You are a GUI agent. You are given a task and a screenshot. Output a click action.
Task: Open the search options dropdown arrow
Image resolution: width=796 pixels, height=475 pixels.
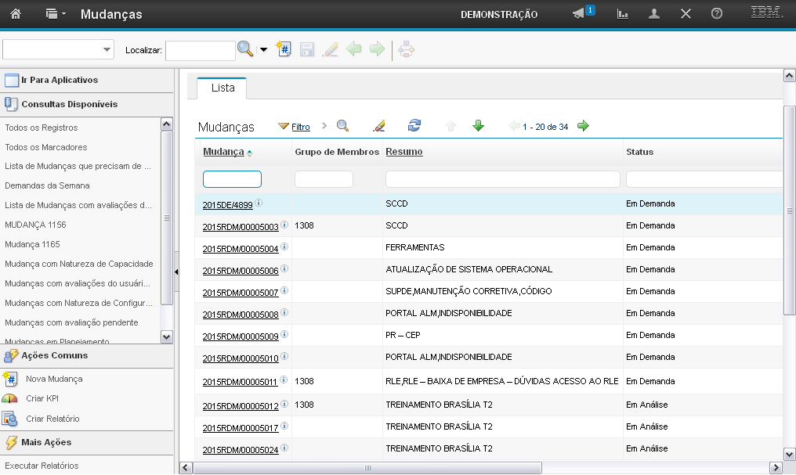point(263,50)
